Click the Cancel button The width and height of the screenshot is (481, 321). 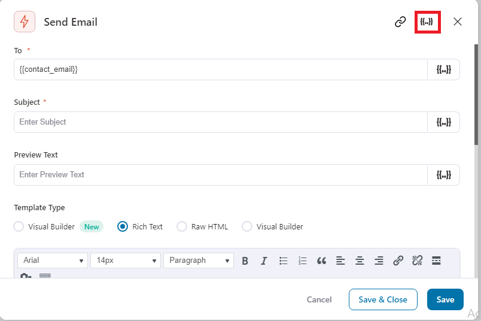(x=319, y=299)
